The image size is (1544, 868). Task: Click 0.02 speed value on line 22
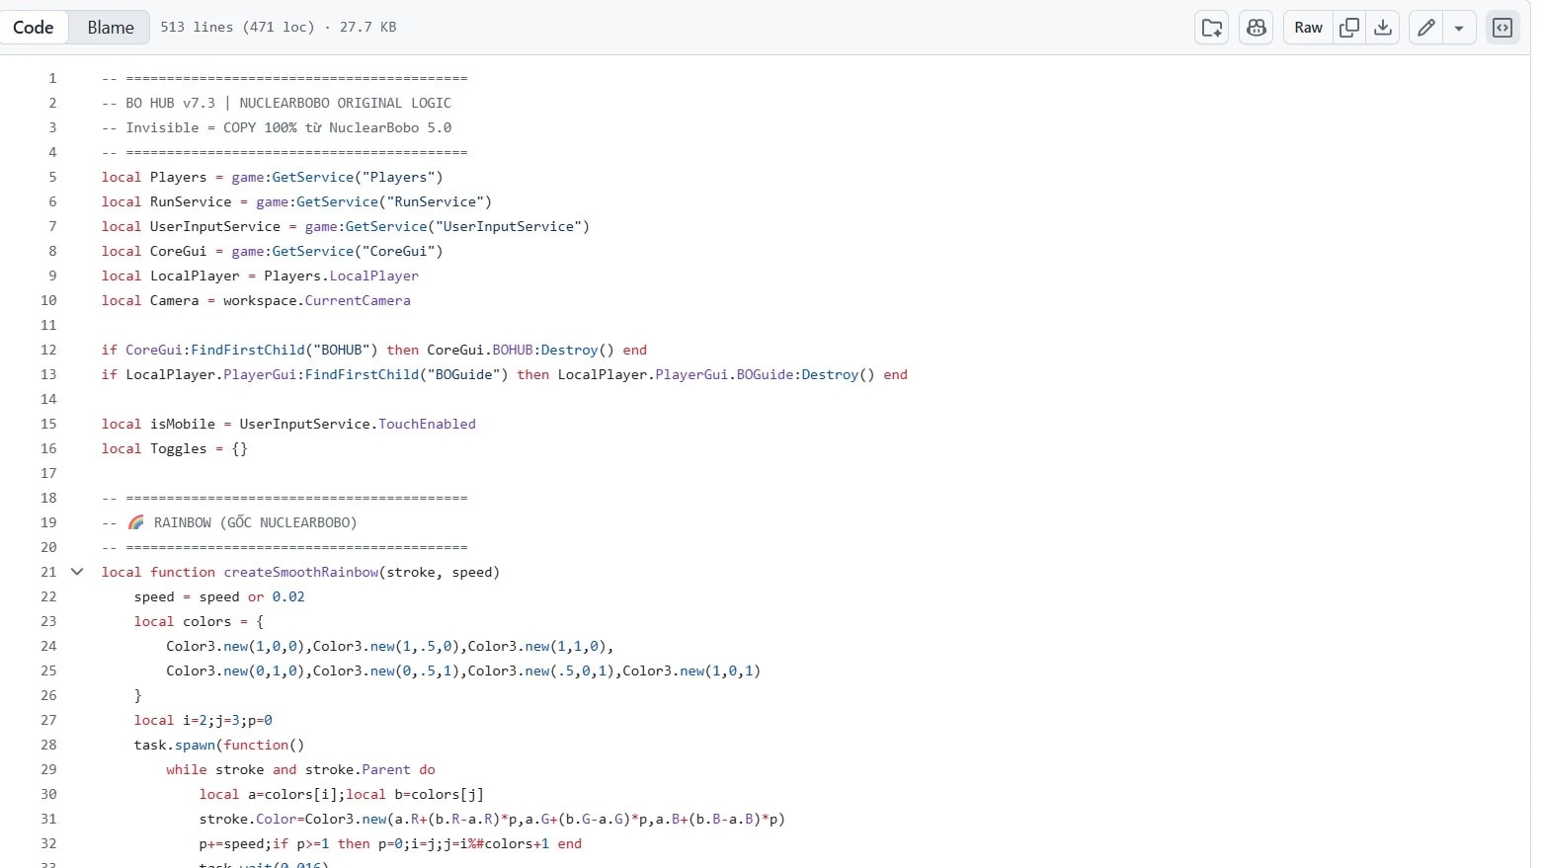coord(288,596)
